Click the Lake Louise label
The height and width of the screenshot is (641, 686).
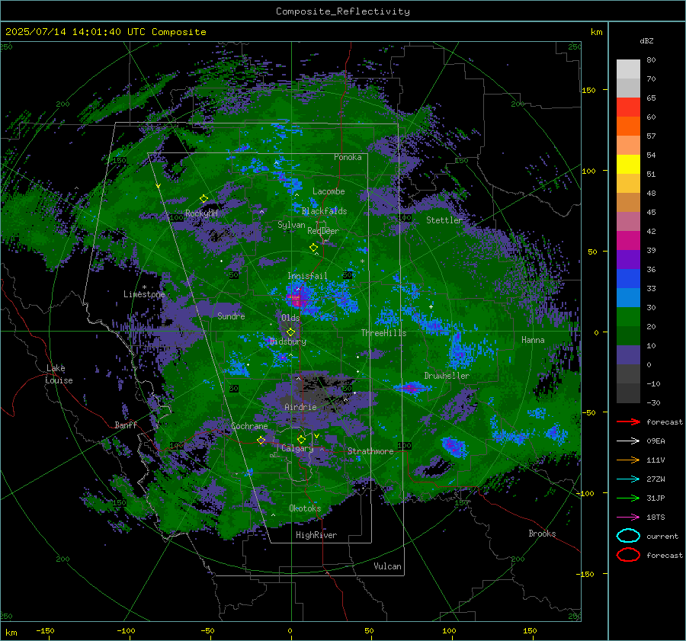(x=59, y=374)
